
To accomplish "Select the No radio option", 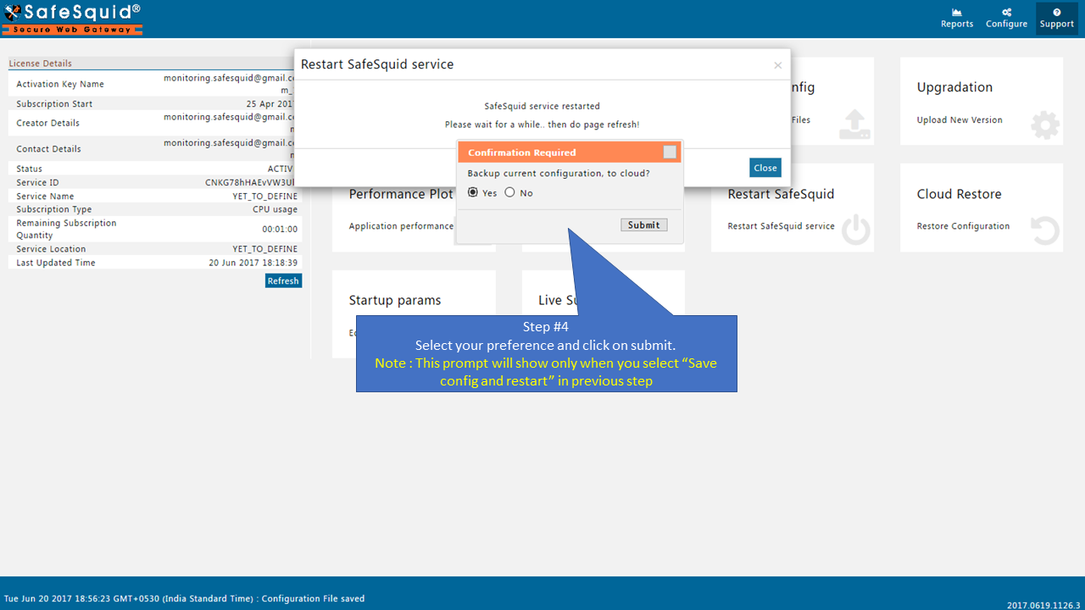I will coord(509,192).
